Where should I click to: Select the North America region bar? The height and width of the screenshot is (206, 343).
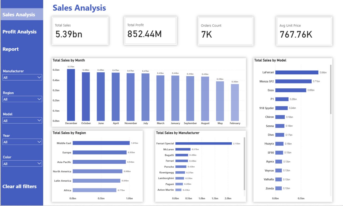[98, 171]
